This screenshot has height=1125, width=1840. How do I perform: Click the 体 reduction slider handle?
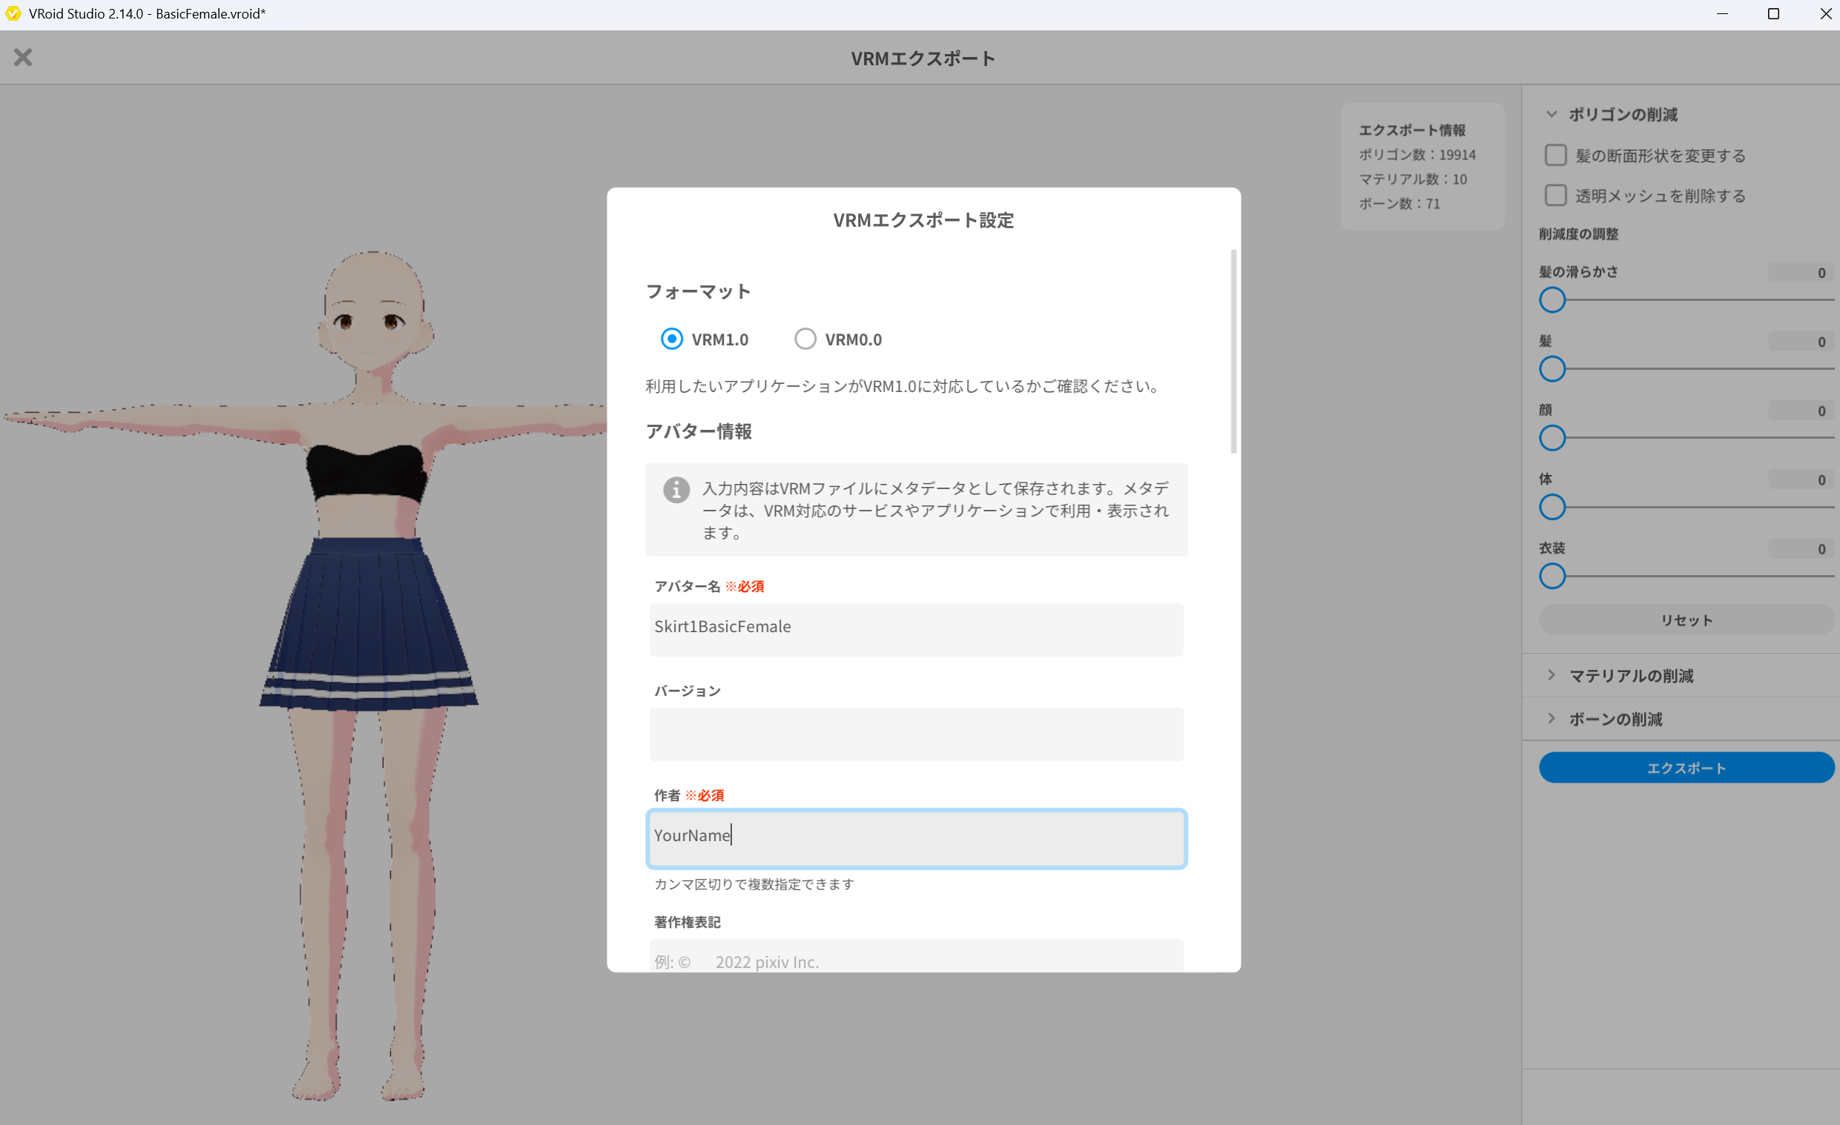(1552, 508)
